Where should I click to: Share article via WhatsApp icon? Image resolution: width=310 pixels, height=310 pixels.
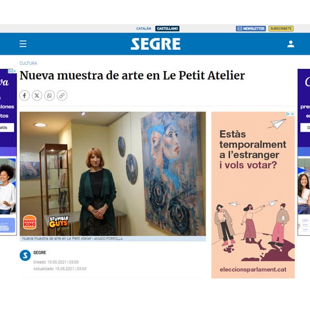pos(50,96)
